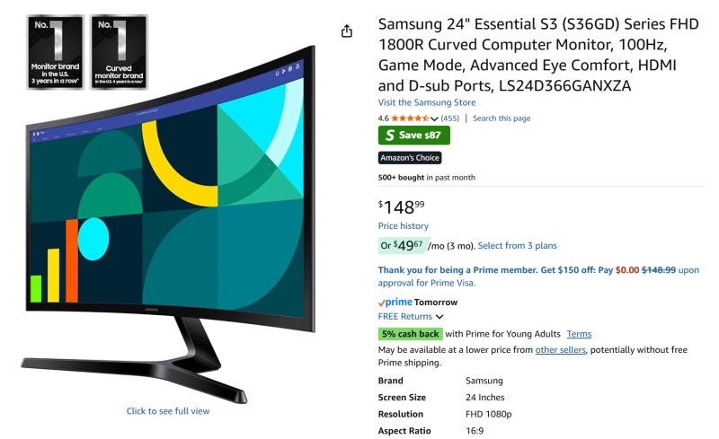This screenshot has width=719, height=439.
Task: View the other sellers link
Action: coord(560,349)
